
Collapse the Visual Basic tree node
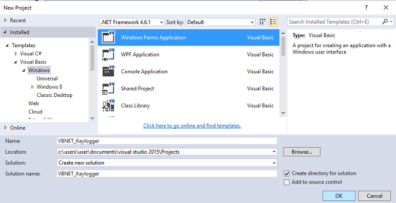15,62
